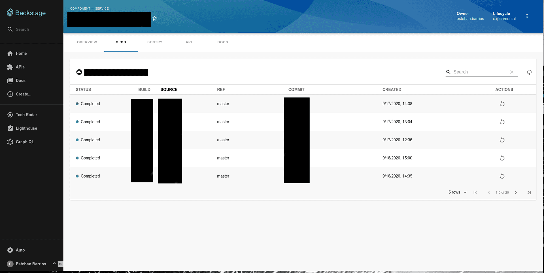
Task: Jump to the last page
Action: pyautogui.click(x=529, y=192)
